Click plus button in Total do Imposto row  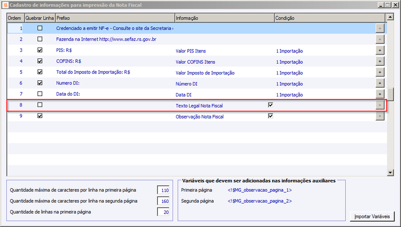tap(380, 72)
